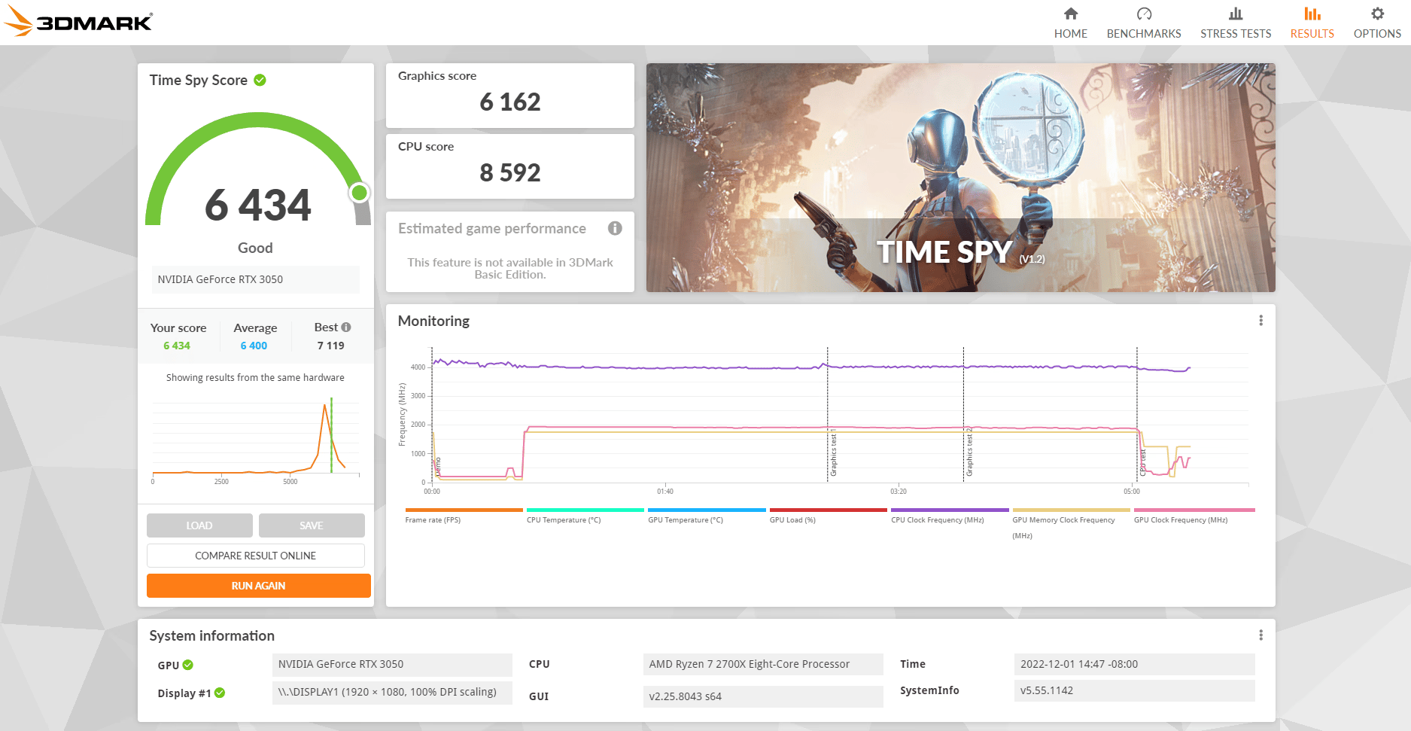Click the 3DMark logo
The height and width of the screenshot is (731, 1411).
pyautogui.click(x=75, y=21)
